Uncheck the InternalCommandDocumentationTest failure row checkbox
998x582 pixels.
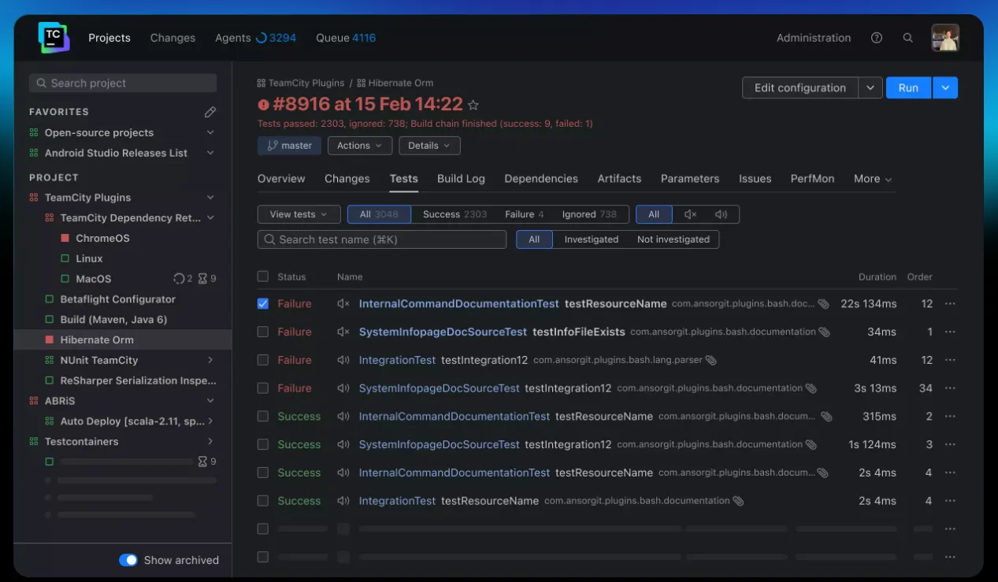(263, 304)
